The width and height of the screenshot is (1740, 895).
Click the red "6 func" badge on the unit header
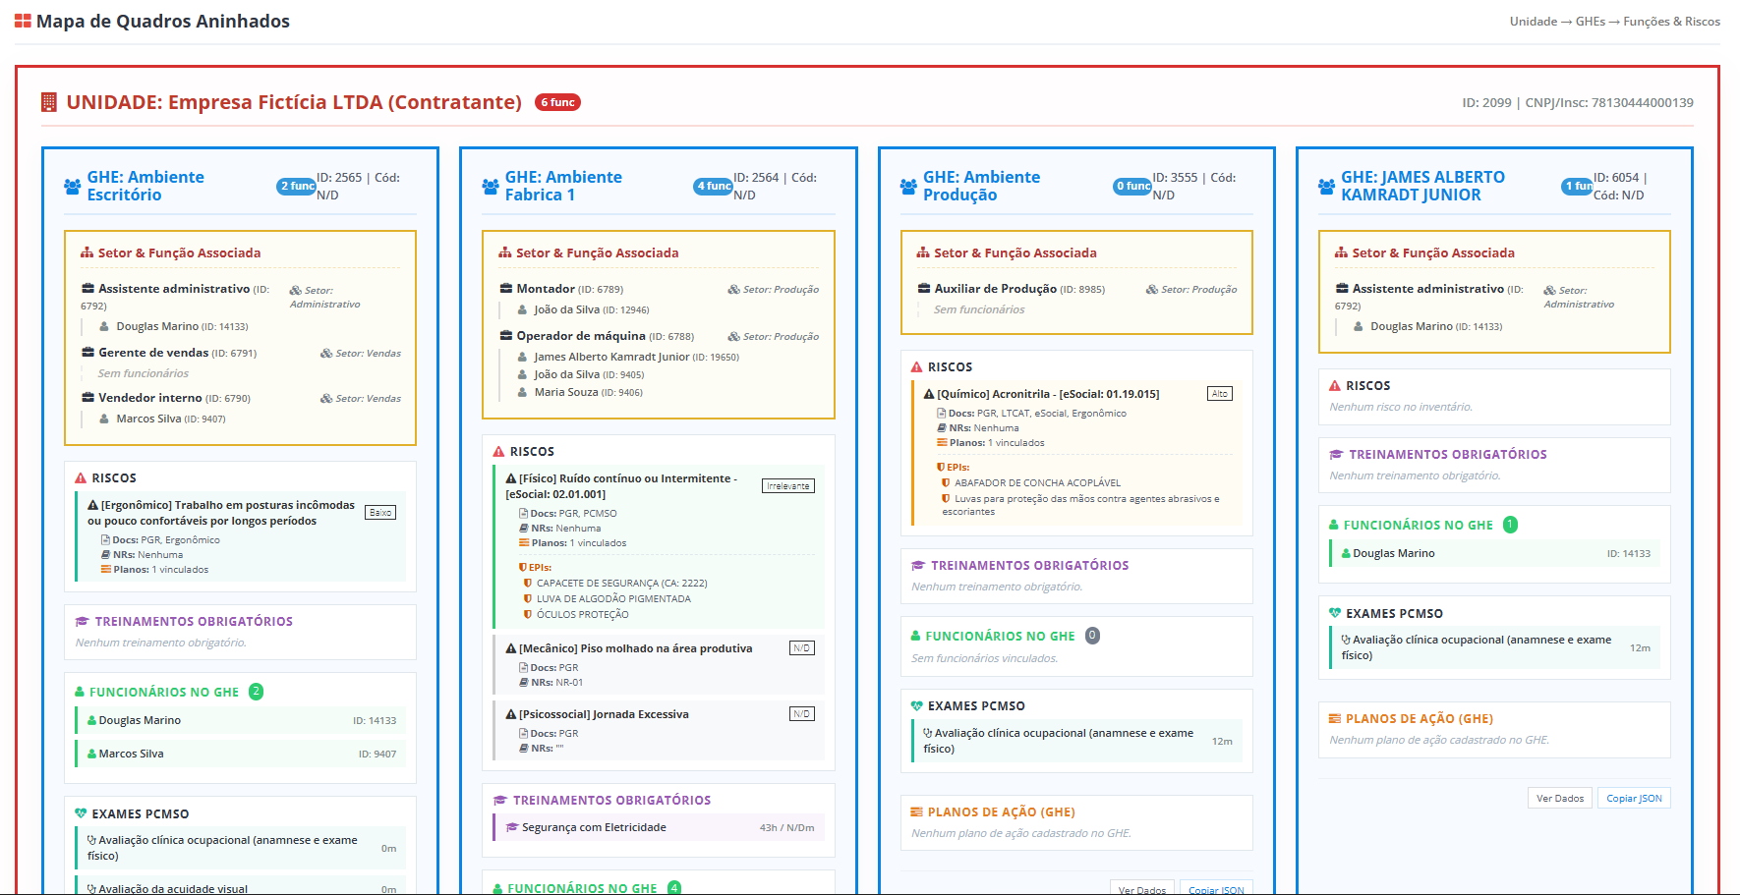557,102
